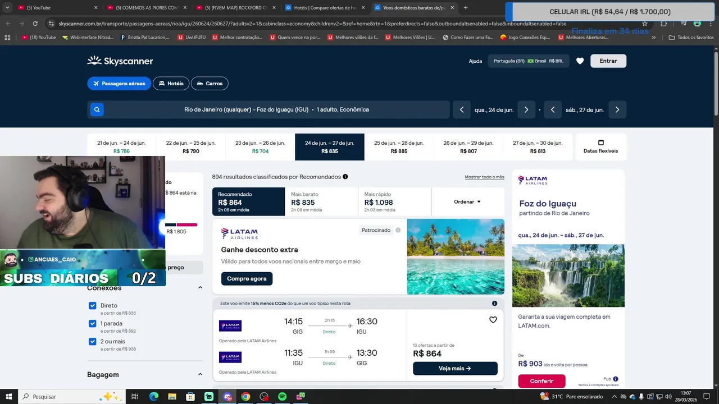Uncheck the Direto connections checkbox
The height and width of the screenshot is (404, 719).
point(93,306)
